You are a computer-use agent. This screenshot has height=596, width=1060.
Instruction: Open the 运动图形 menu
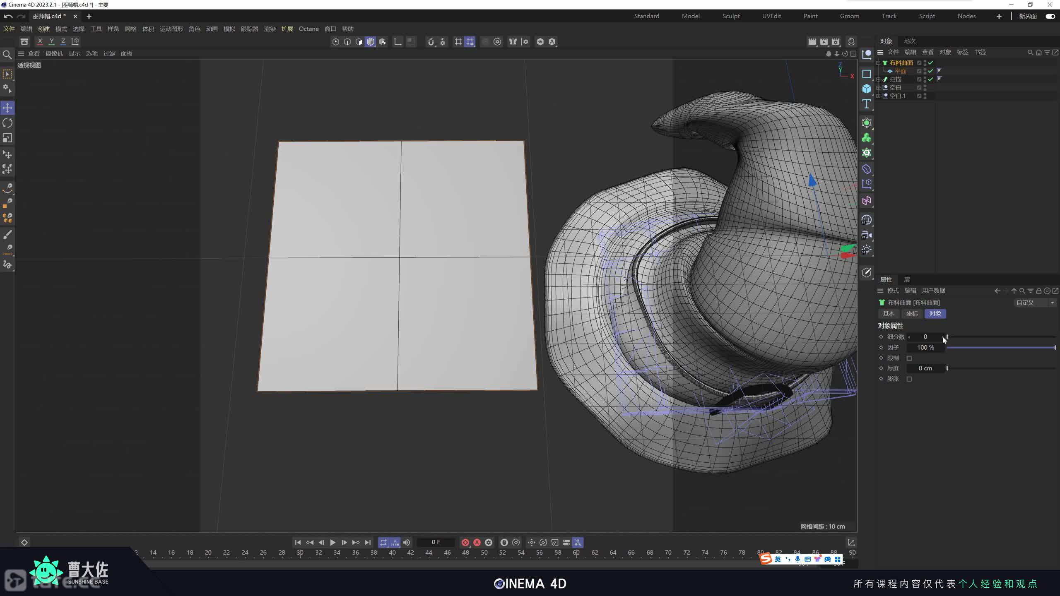[171, 29]
